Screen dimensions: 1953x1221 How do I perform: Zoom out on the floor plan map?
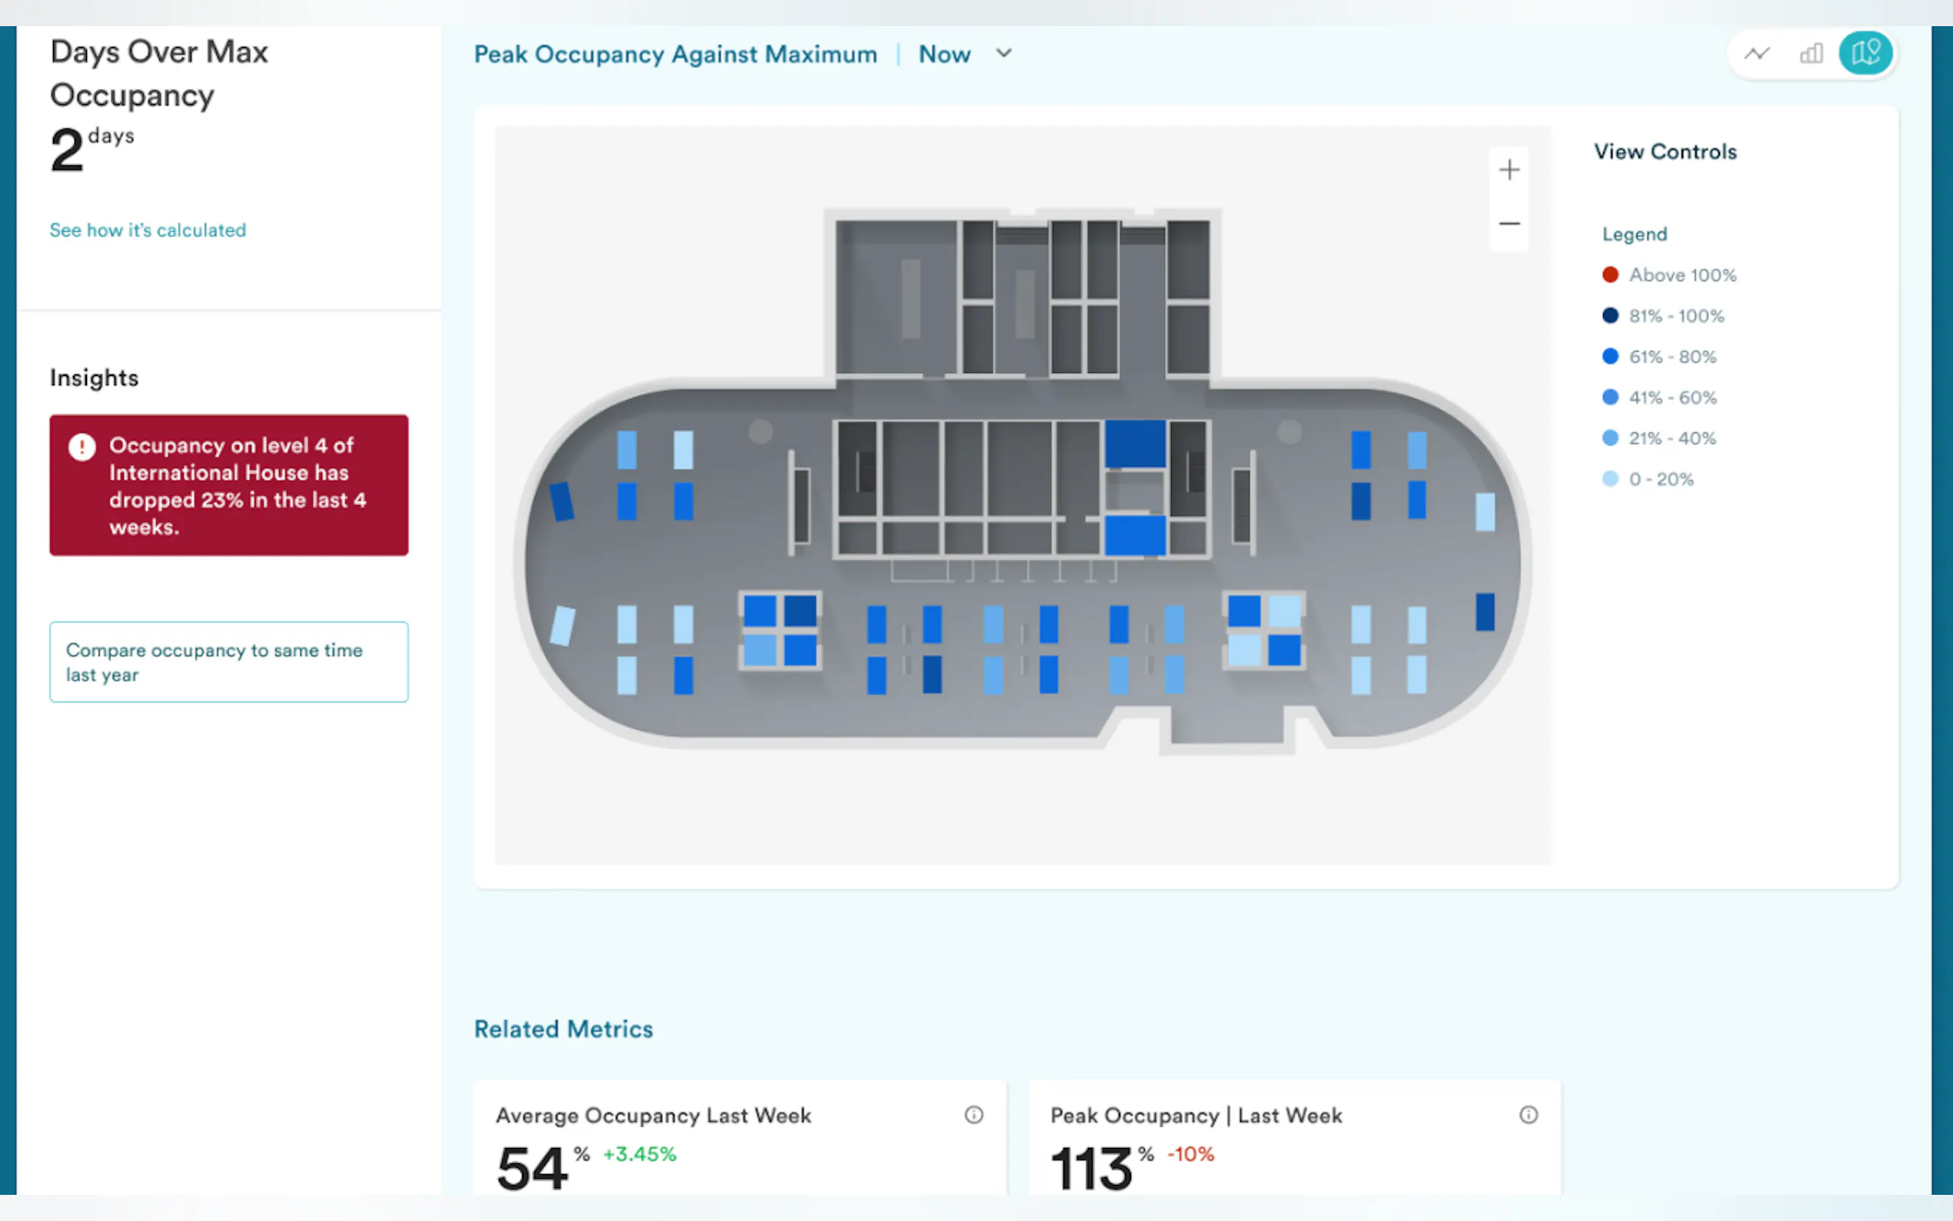[x=1509, y=224]
